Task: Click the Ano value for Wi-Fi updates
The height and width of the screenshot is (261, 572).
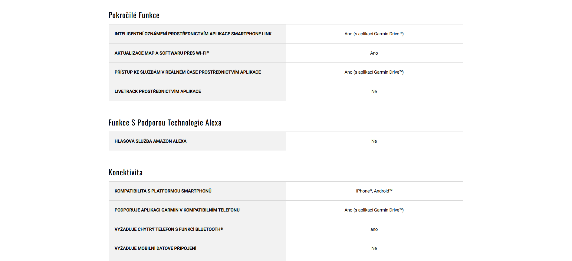Action: click(374, 53)
